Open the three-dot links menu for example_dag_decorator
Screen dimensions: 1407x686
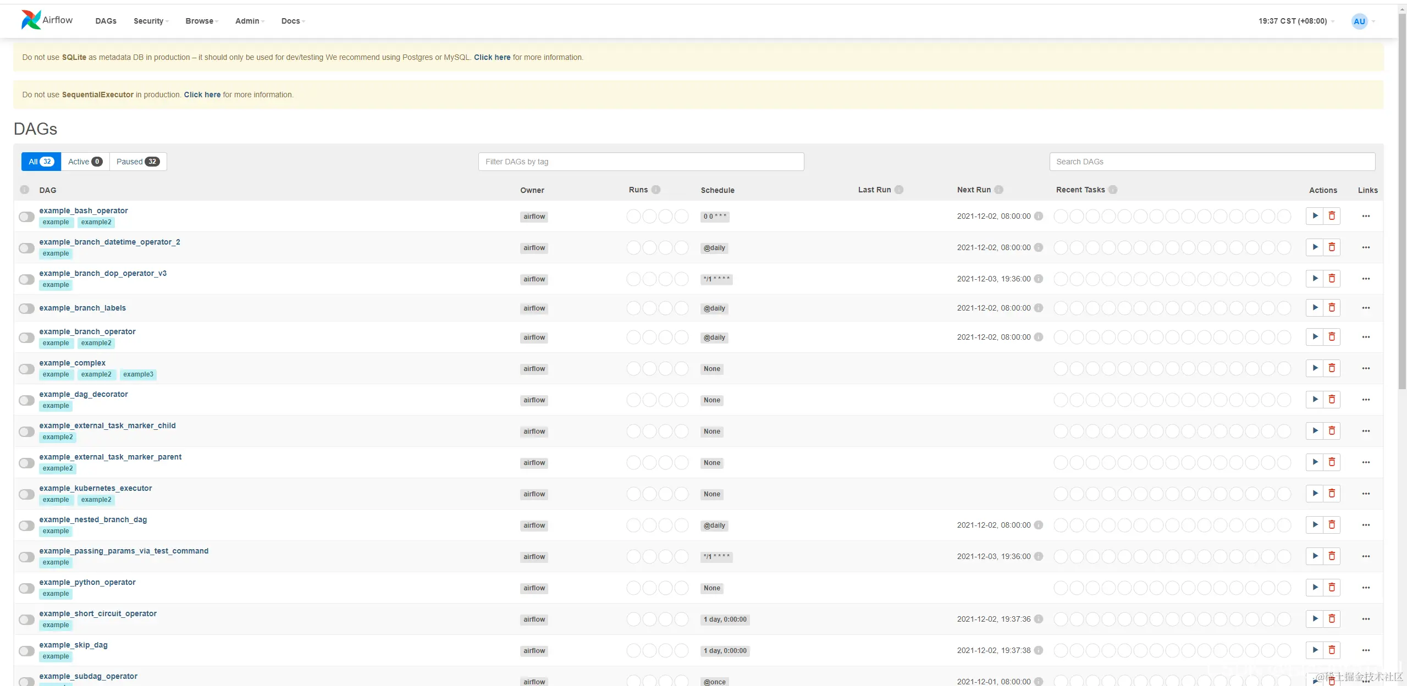point(1366,400)
